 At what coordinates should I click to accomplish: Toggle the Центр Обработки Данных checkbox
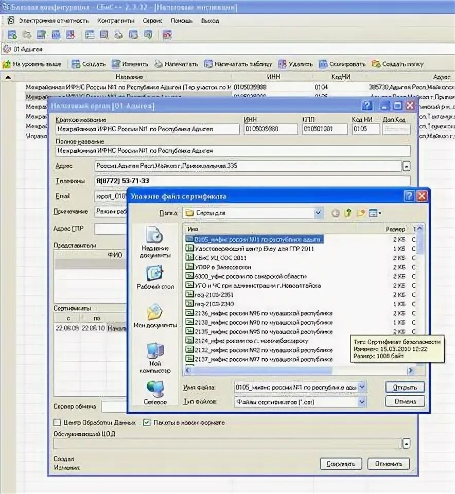click(57, 422)
